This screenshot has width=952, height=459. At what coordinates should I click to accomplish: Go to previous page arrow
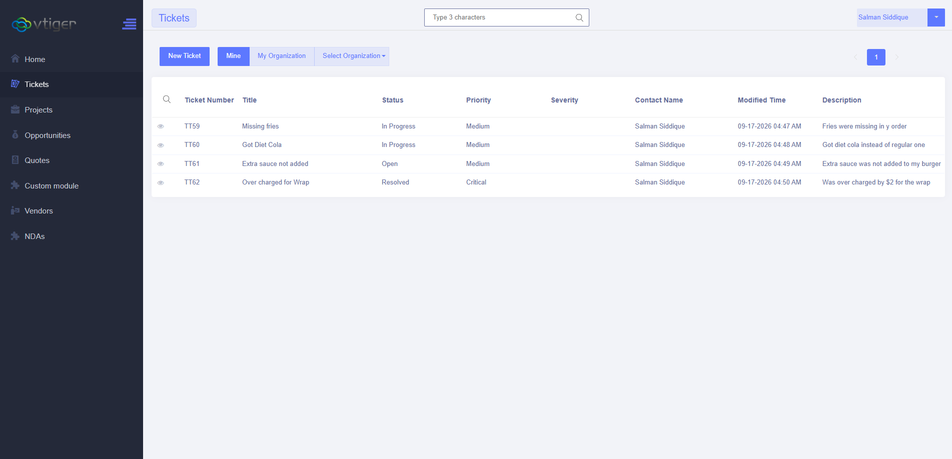(x=855, y=57)
